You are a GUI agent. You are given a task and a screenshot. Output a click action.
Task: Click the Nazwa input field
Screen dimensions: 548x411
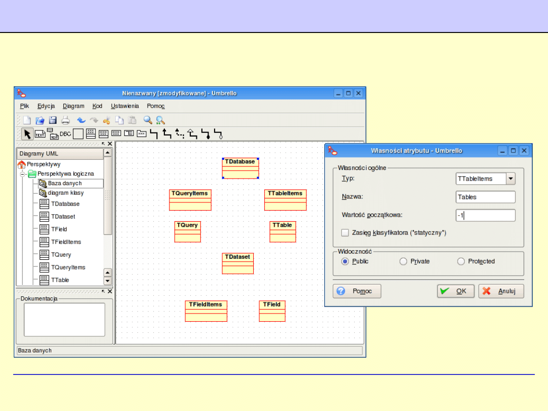tap(486, 197)
